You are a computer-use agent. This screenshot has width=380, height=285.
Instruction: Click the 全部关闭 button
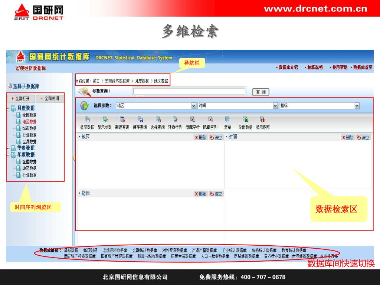click(x=50, y=99)
